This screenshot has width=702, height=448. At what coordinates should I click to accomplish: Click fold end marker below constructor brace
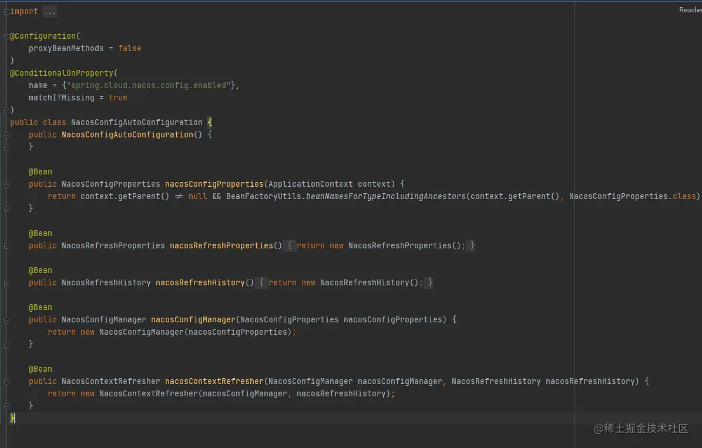(x=6, y=147)
